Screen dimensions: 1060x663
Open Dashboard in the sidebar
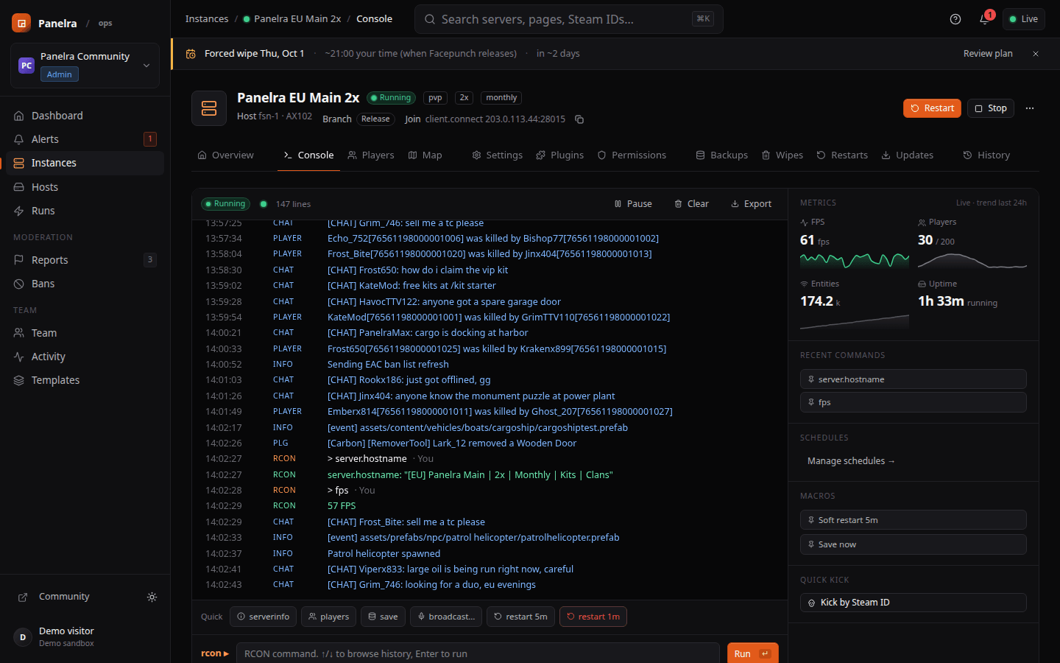tap(85, 116)
